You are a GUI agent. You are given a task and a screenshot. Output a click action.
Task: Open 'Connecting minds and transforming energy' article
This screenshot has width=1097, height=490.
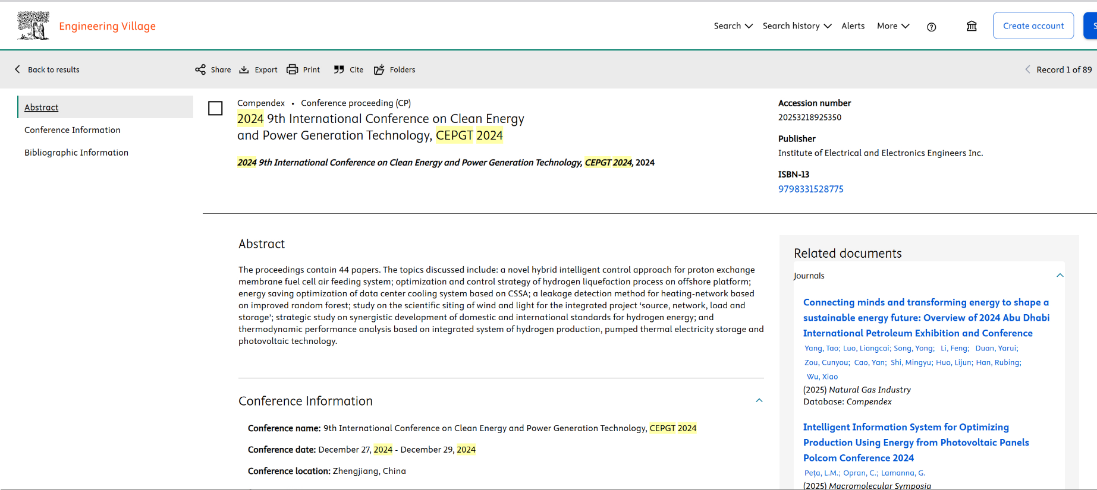926,318
